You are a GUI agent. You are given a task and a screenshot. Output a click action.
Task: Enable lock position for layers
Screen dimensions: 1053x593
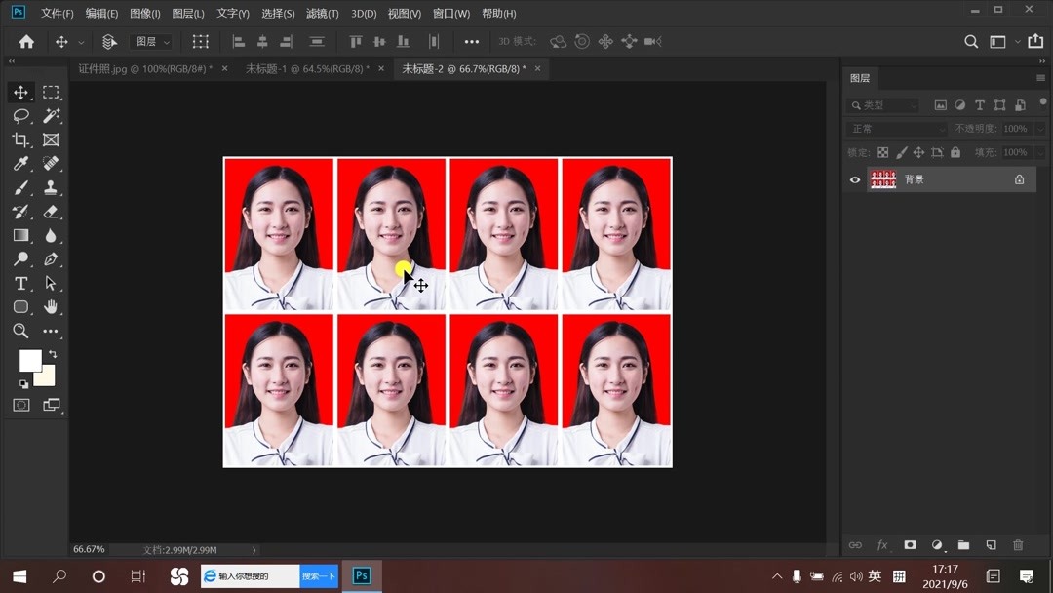918,152
